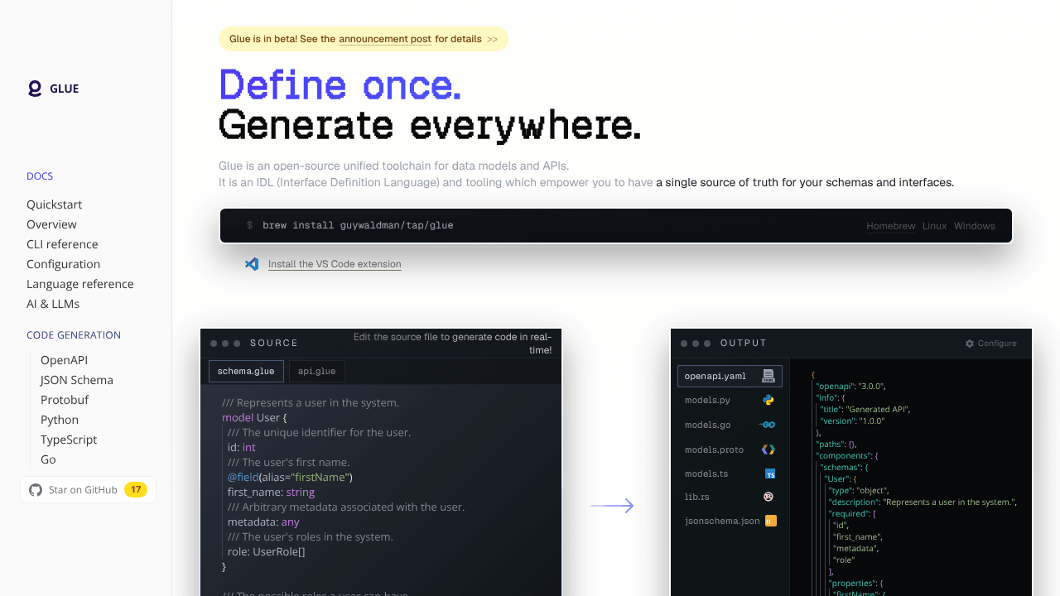Open the openapi.yaml output file
The image size is (1060, 596).
[x=730, y=376]
